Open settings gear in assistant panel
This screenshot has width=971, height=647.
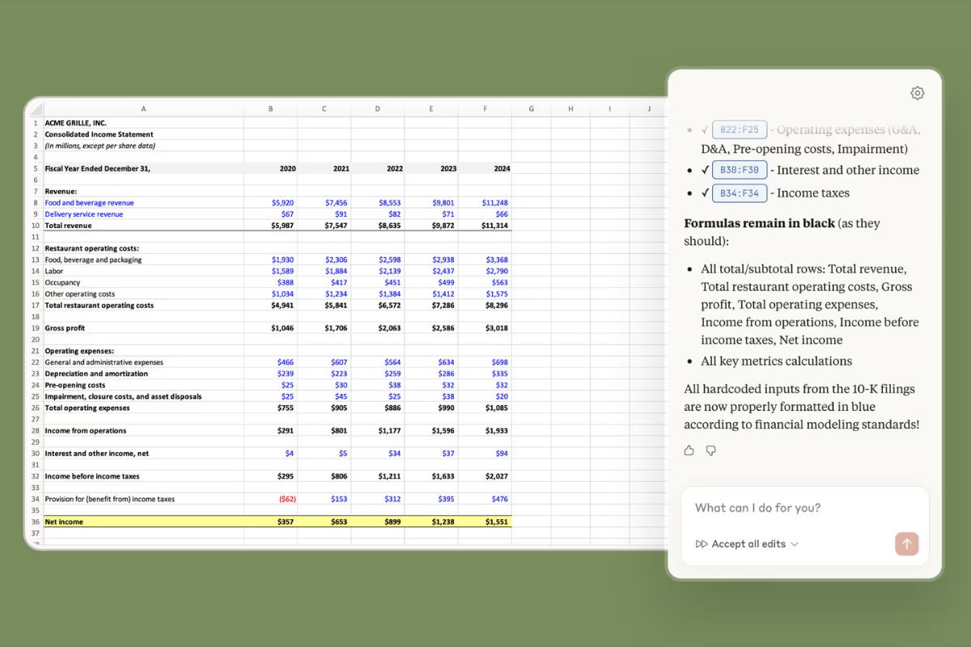[917, 93]
